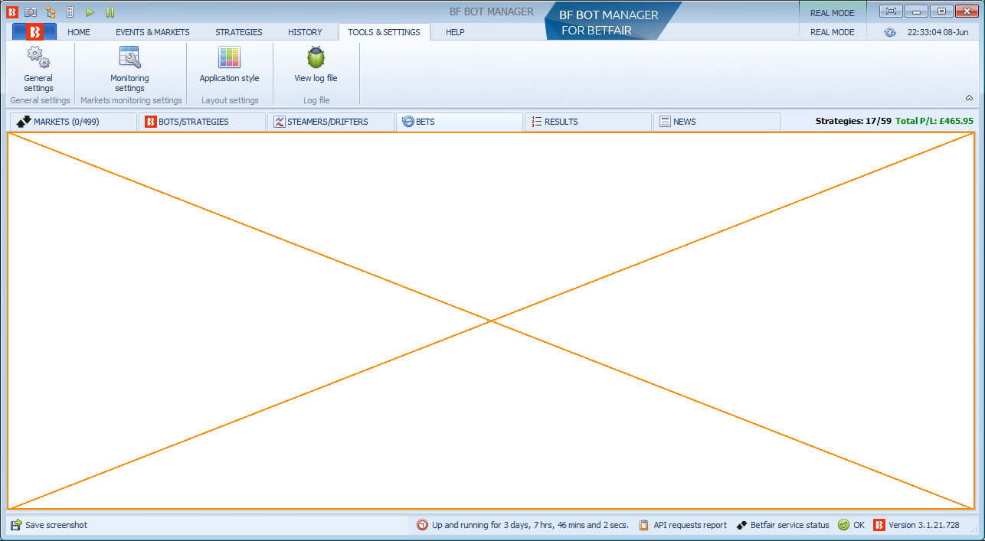Switch to the STRATEGIES ribbon tab
Screen dimensions: 985x541
pos(239,32)
